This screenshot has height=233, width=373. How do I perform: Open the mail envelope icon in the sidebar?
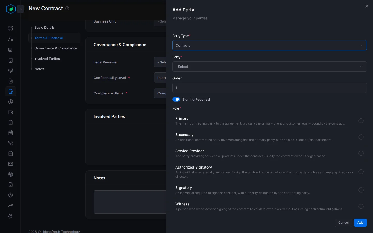click(11, 164)
